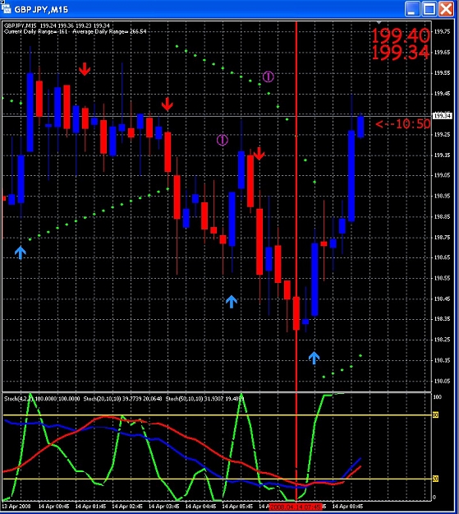Screen dimensions: 459x514
Task: Click '14 Apr 05:45' on time axis
Action: 237,506
